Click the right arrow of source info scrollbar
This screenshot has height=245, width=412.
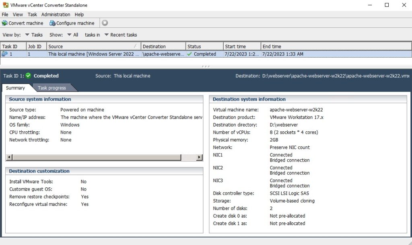199,158
